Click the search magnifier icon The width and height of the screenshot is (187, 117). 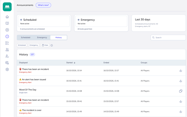point(154,37)
